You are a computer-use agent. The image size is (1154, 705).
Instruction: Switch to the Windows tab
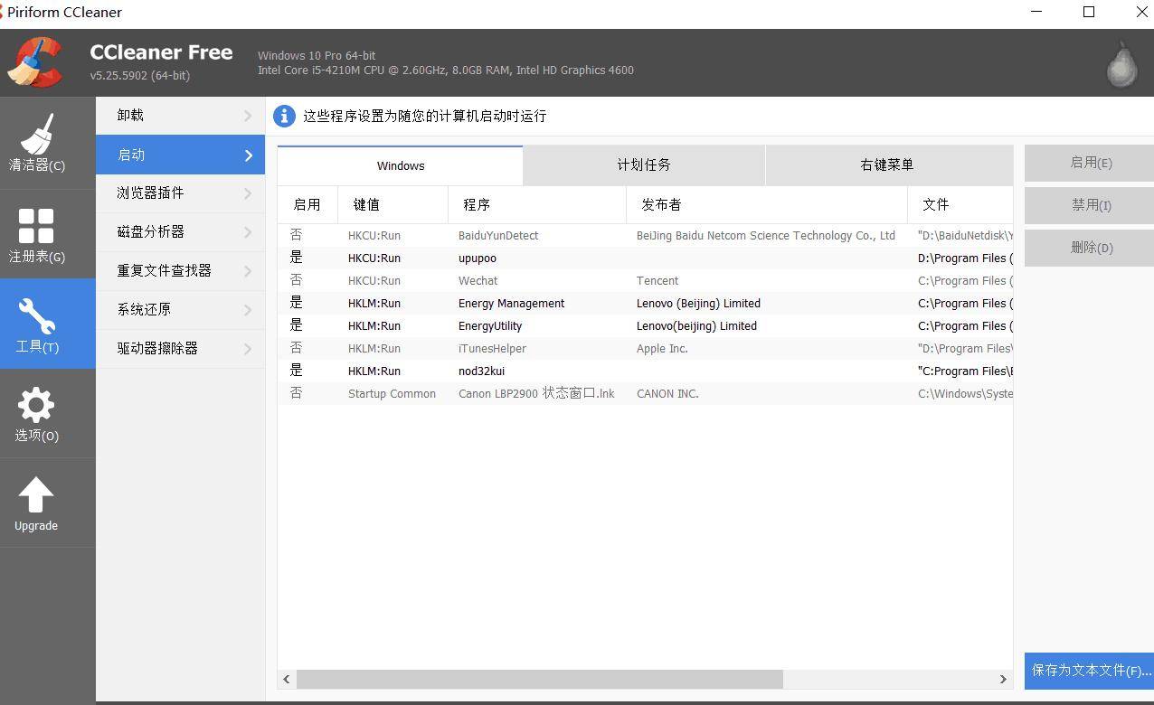[400, 165]
